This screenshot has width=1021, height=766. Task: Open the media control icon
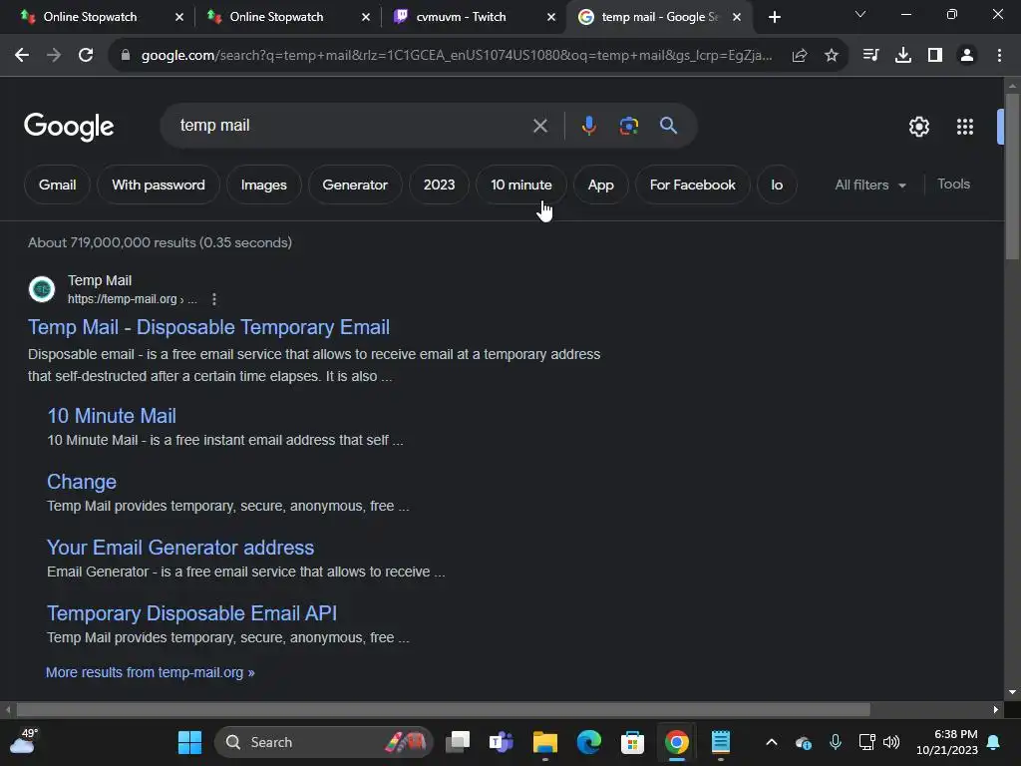click(x=870, y=56)
